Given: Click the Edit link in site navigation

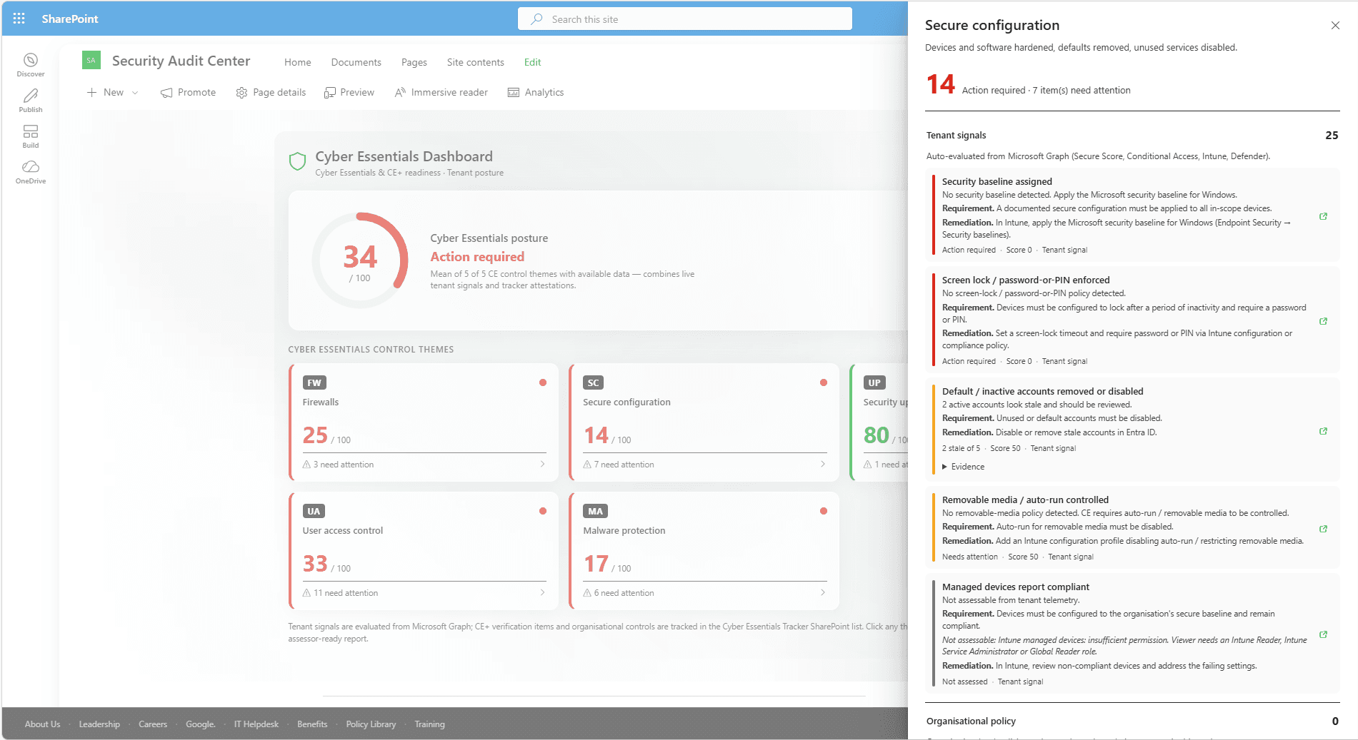Looking at the screenshot, I should click(x=533, y=62).
